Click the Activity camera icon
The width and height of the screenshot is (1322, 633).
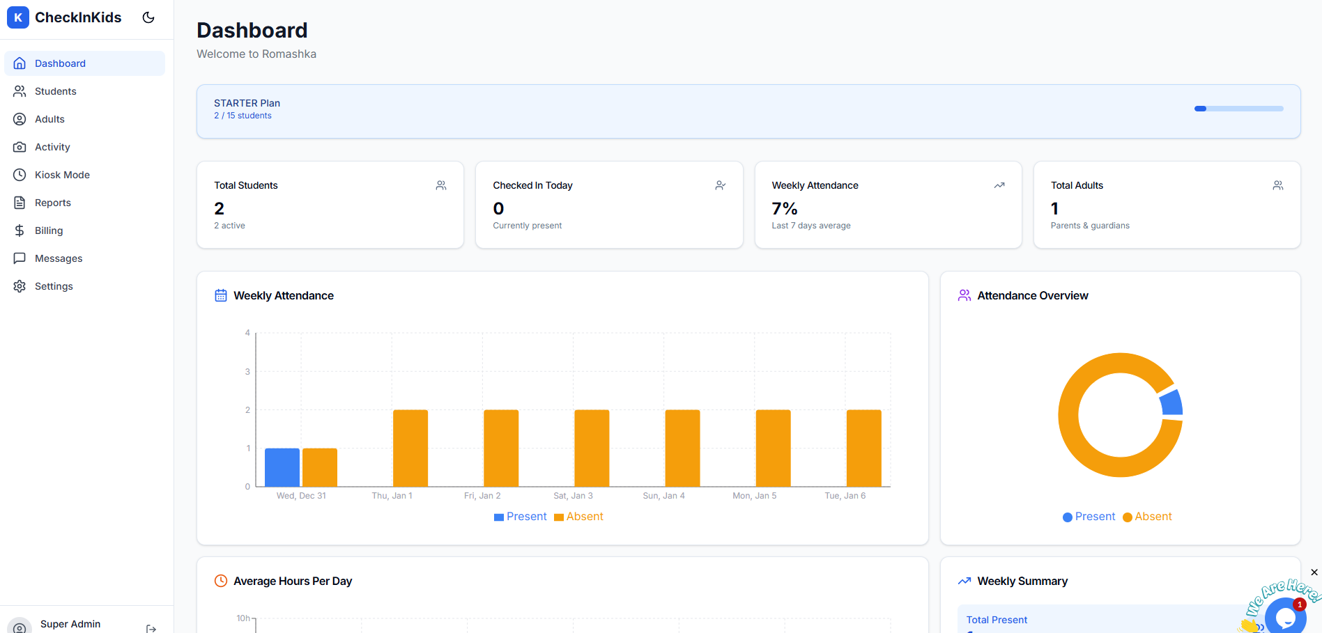[20, 147]
